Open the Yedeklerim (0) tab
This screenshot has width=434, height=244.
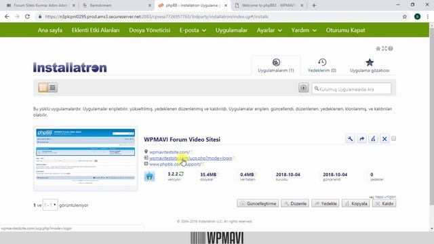coord(322,66)
